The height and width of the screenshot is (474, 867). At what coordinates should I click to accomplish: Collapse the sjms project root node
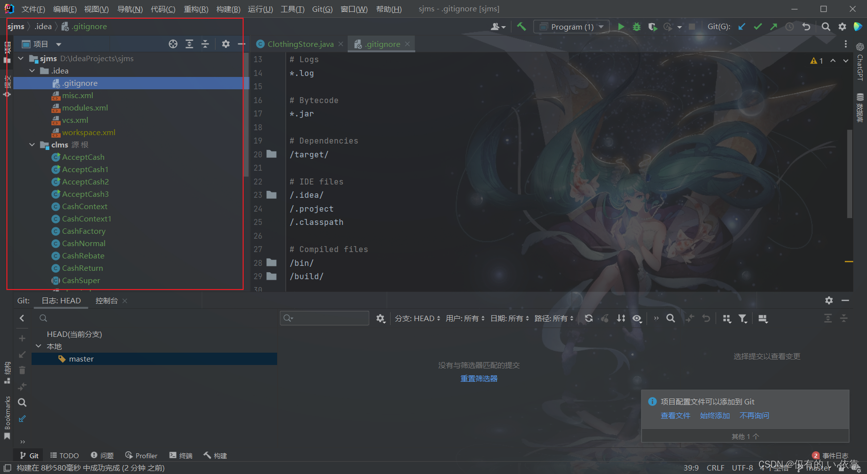tap(21, 59)
